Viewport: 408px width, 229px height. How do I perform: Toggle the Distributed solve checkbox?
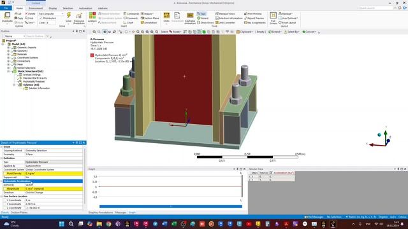pos(41,18)
